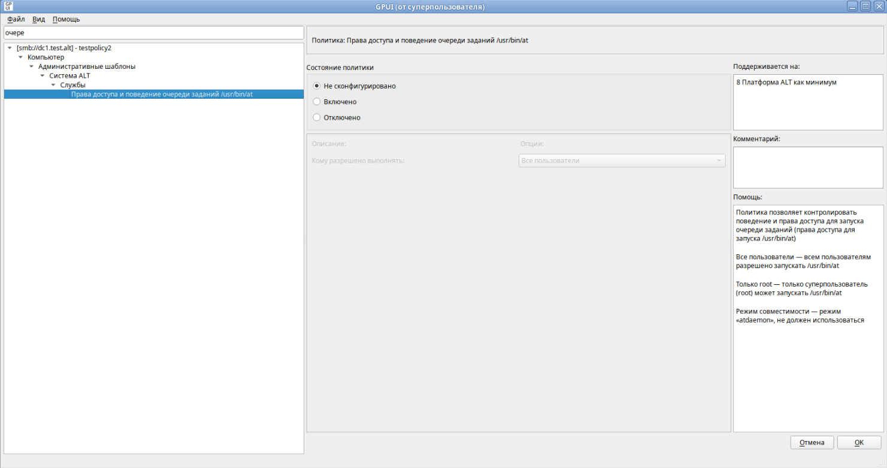Screen dimensions: 887x468
Task: Collapse the Компьютер tree node arrow
Action: [x=20, y=57]
